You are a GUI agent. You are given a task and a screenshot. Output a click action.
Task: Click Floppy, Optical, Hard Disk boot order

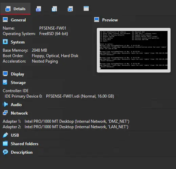click(55, 56)
